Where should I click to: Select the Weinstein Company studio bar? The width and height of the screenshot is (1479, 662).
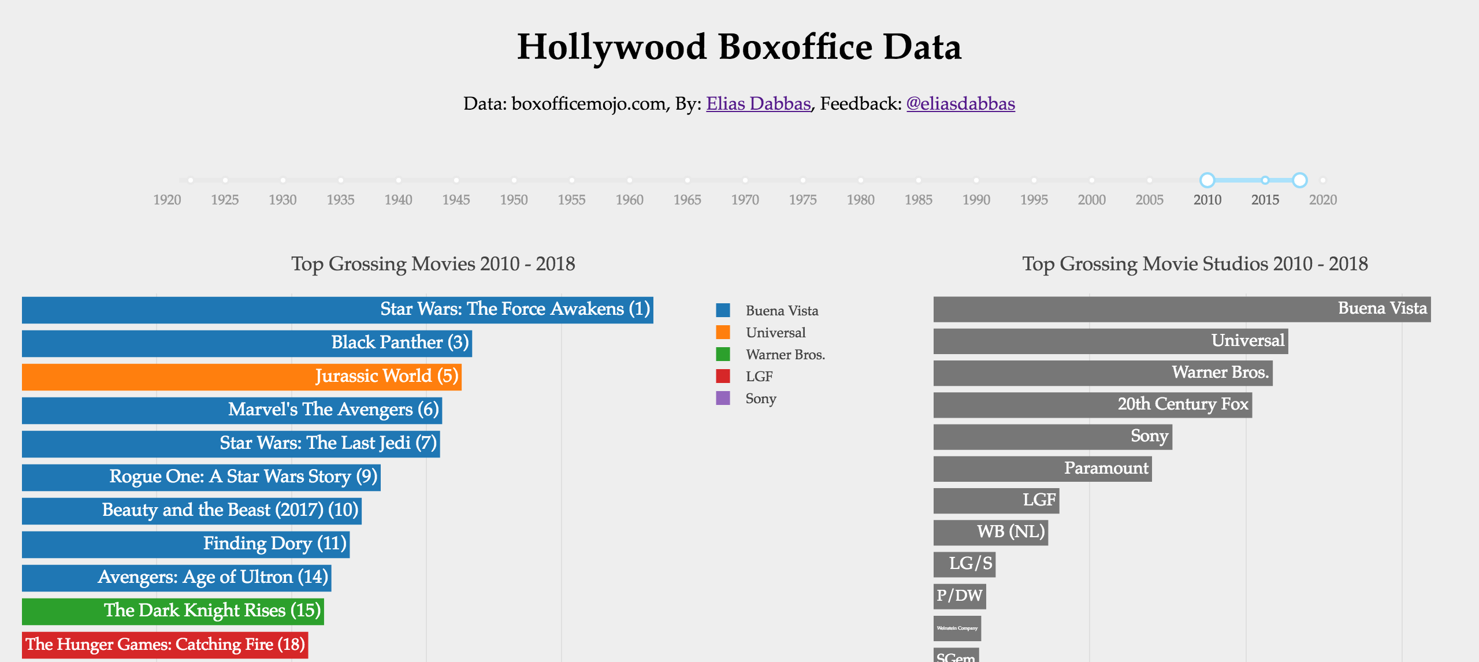(x=957, y=628)
